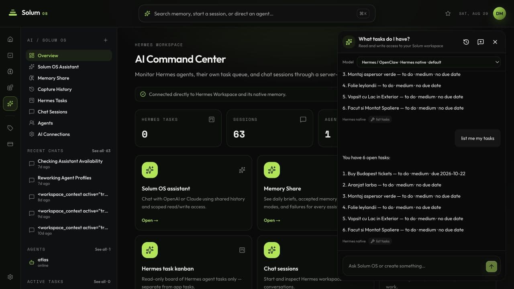Viewport: 514px width, 289px height.
Task: Add new item with plus icon beside AI / SOLUM OS
Action: pos(106,40)
